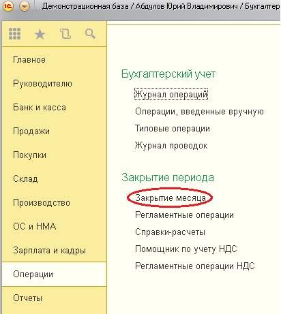Click the search magnifier icon

[90, 34]
